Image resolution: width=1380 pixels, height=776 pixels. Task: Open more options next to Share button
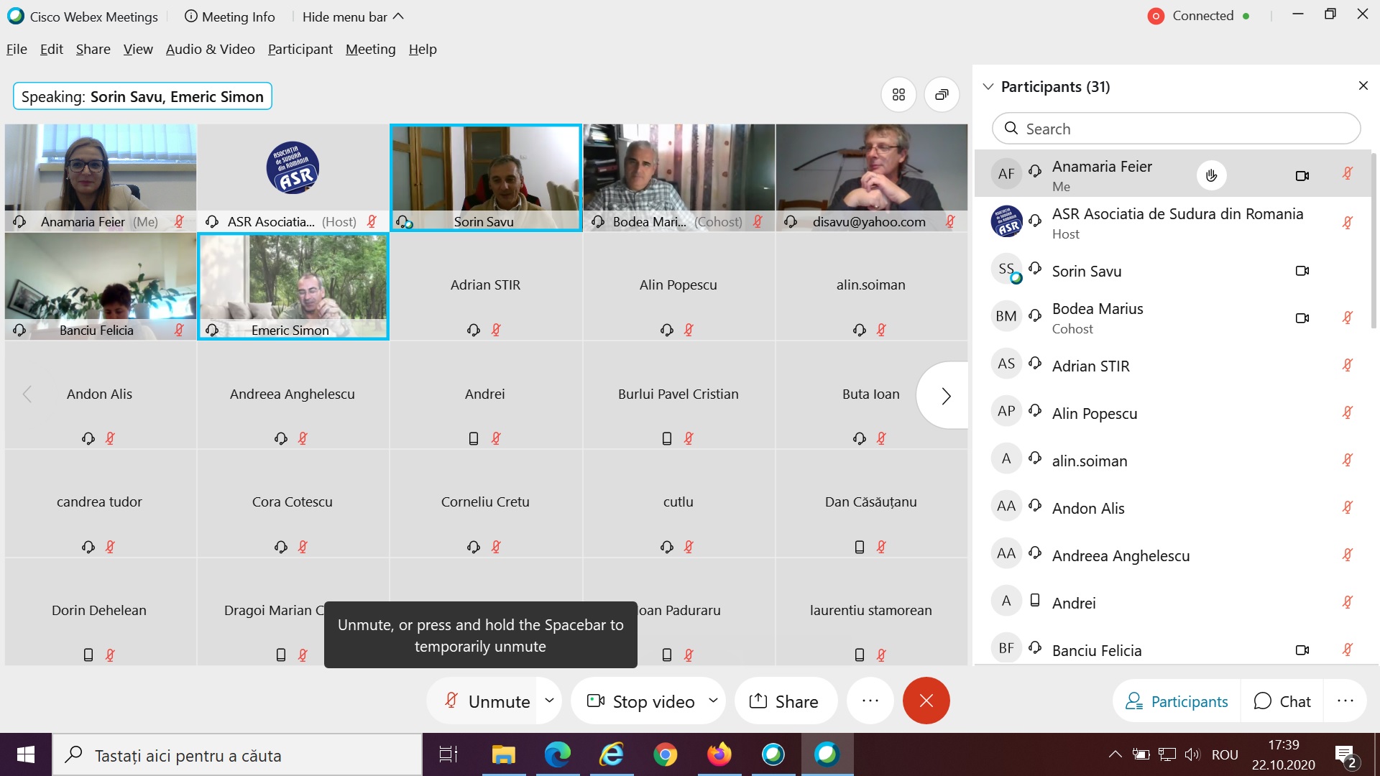coord(870,701)
